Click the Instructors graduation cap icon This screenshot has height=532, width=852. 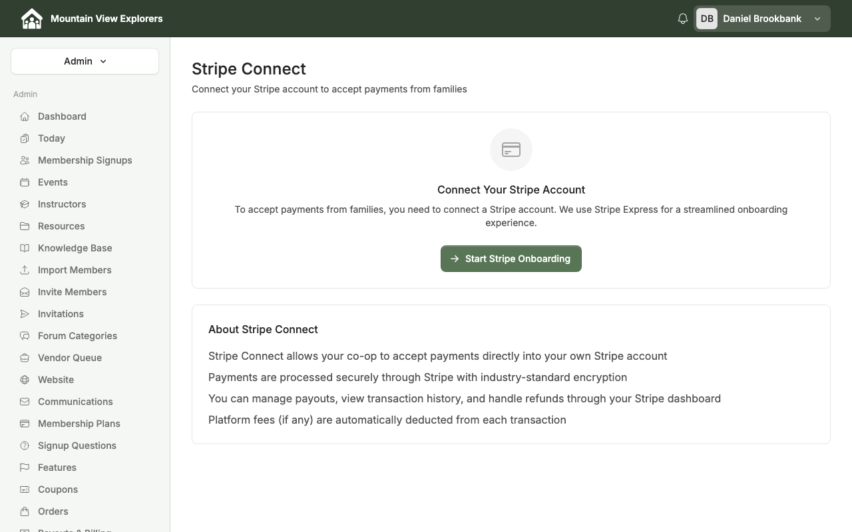point(25,204)
